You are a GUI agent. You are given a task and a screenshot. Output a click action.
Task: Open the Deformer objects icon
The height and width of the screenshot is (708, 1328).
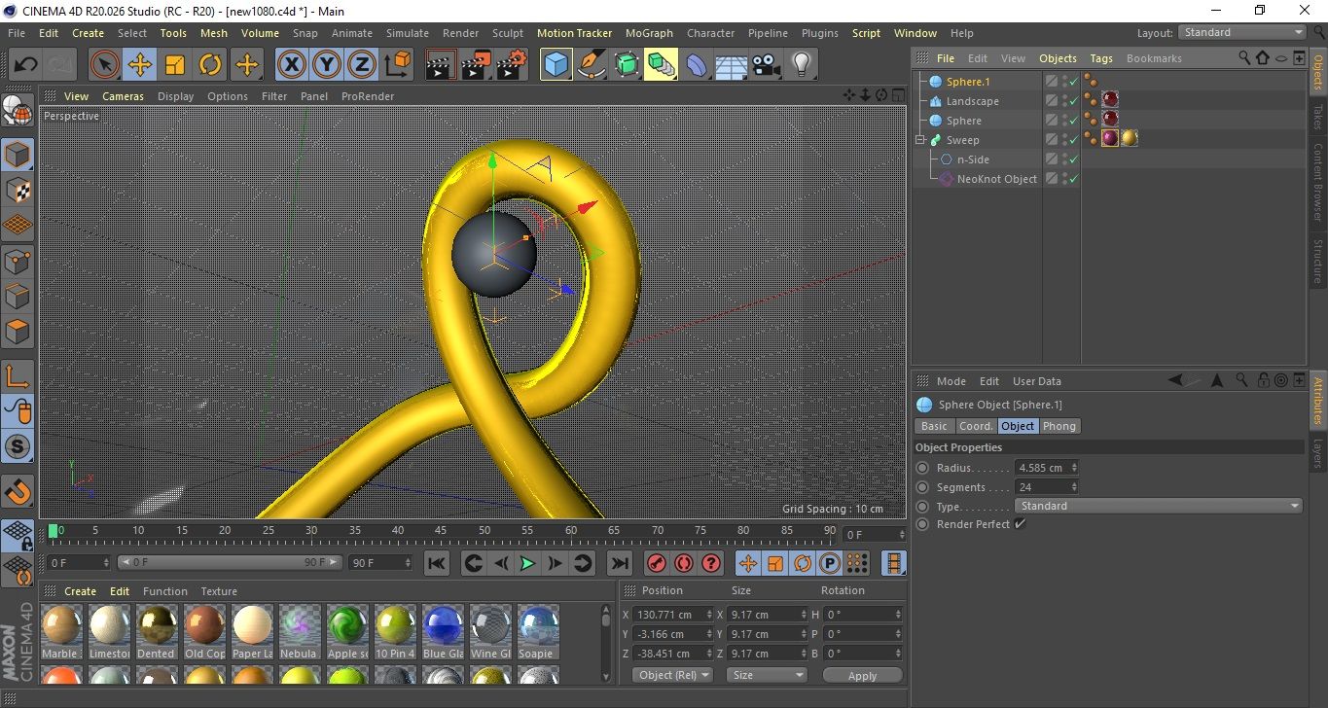point(697,65)
